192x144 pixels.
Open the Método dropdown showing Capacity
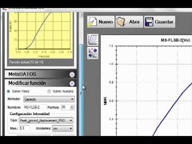point(49,99)
